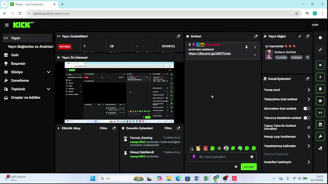
Task: Open Yapay Zeka ile Sohbet Denetimi link
Action: [287, 127]
